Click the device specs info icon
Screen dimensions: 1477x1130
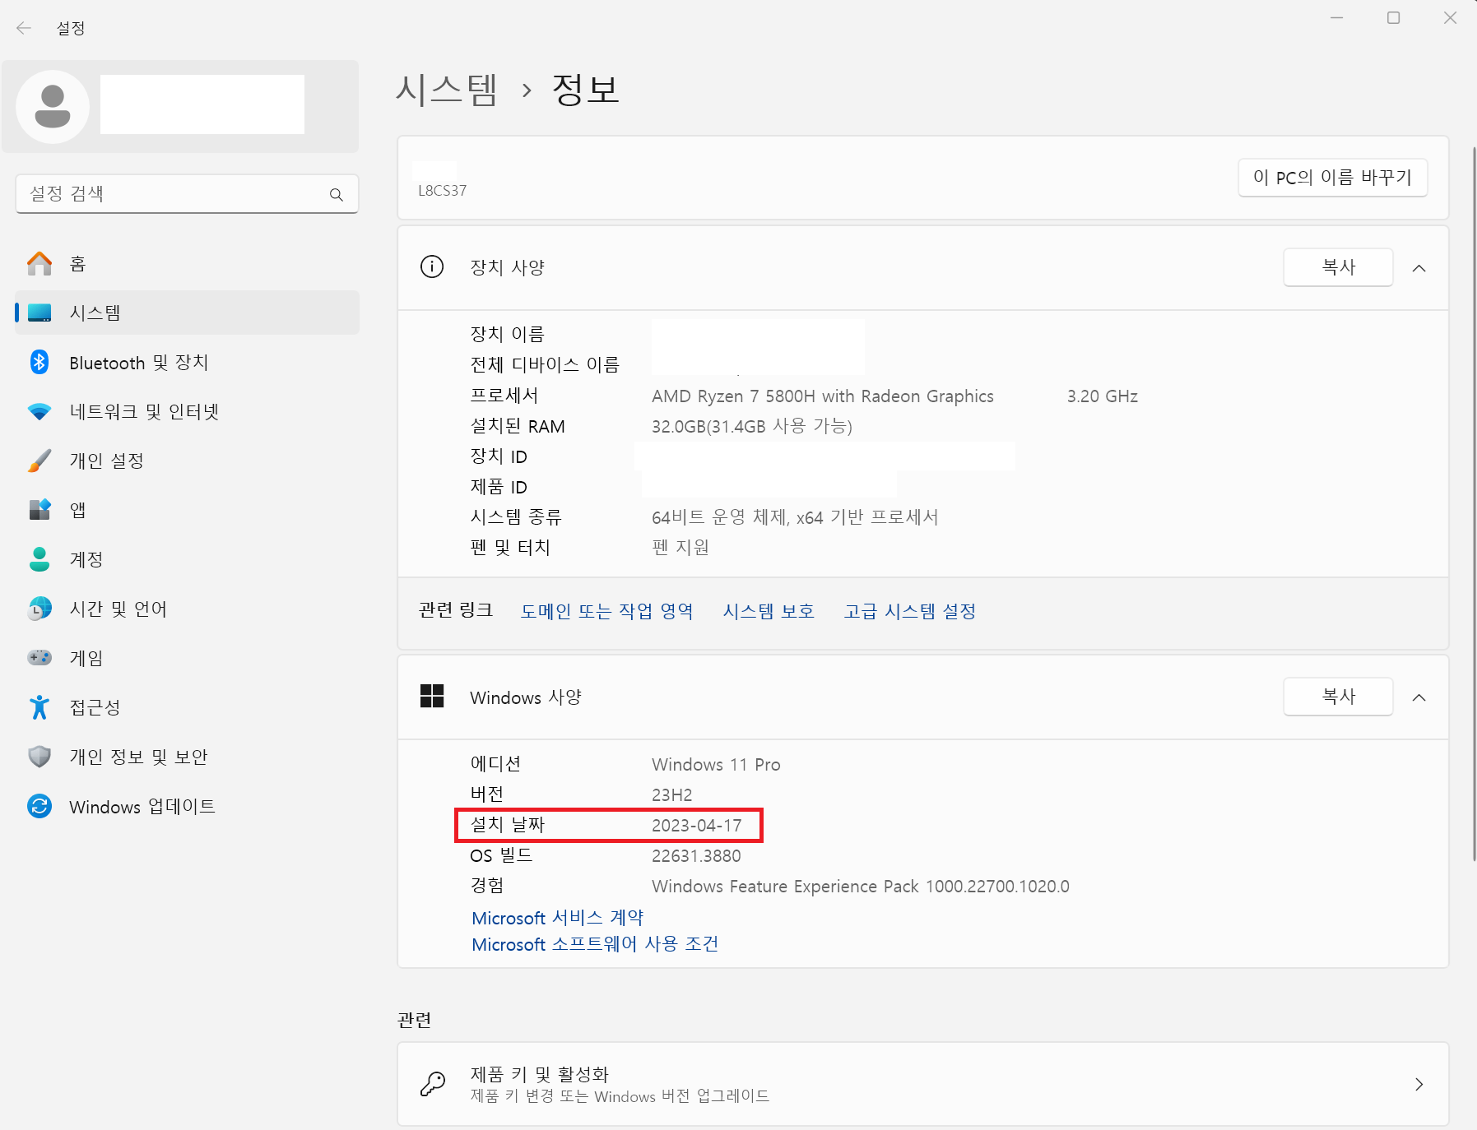click(x=432, y=266)
